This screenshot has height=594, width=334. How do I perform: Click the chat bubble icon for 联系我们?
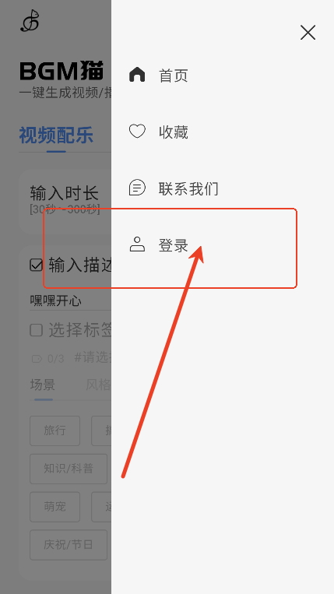(x=137, y=188)
